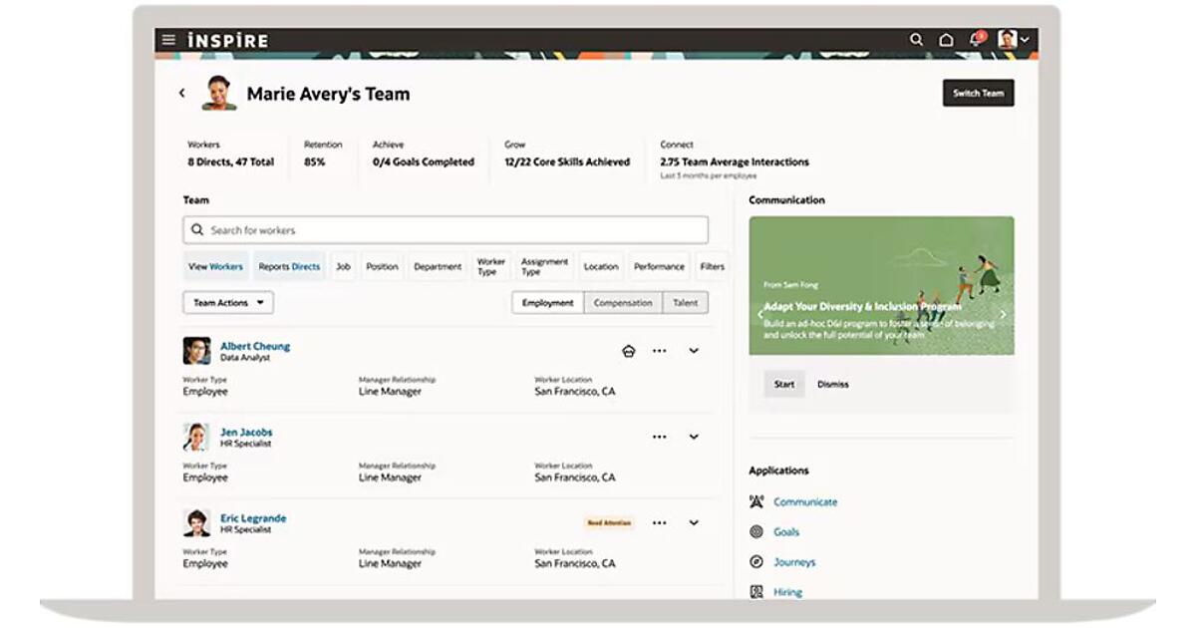Click the badge icon on Albert Cheung's row

628,351
